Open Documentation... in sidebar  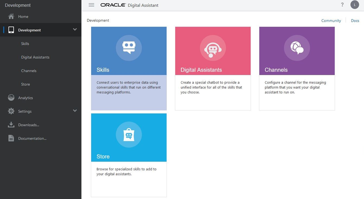[32, 138]
